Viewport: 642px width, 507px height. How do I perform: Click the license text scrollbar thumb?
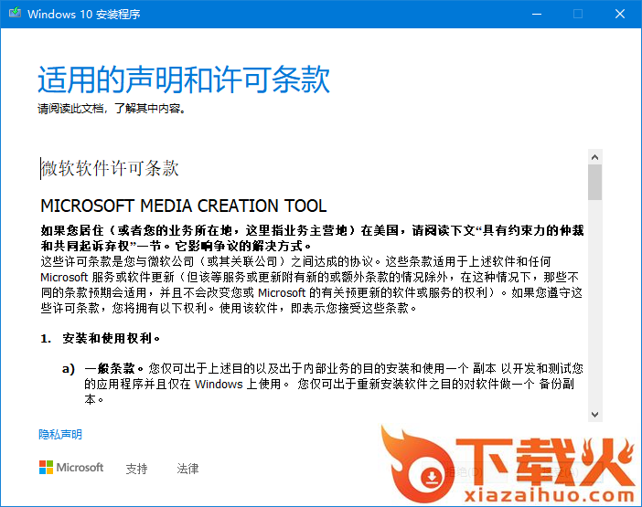point(595,183)
